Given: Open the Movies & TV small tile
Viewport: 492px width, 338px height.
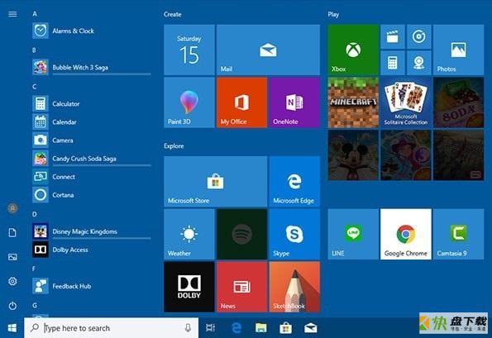Looking at the screenshot, I should pyautogui.click(x=393, y=36).
